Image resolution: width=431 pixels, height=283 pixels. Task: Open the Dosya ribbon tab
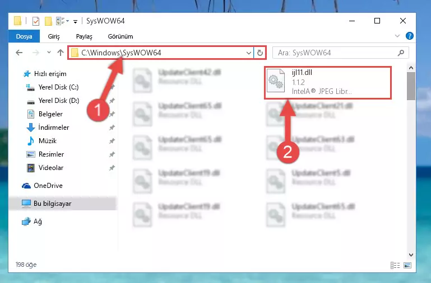24,36
